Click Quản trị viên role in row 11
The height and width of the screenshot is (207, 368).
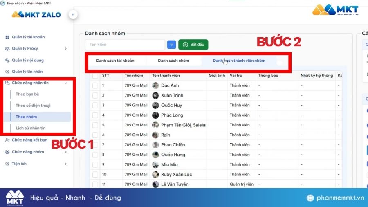click(x=242, y=184)
